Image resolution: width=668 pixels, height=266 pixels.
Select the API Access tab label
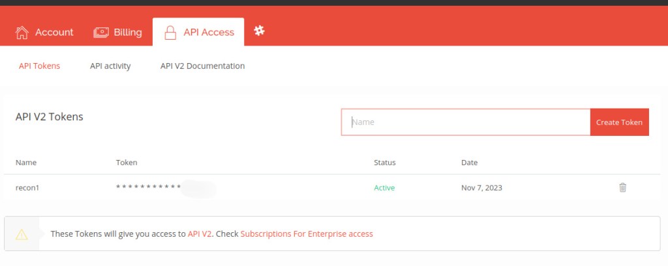coord(209,32)
